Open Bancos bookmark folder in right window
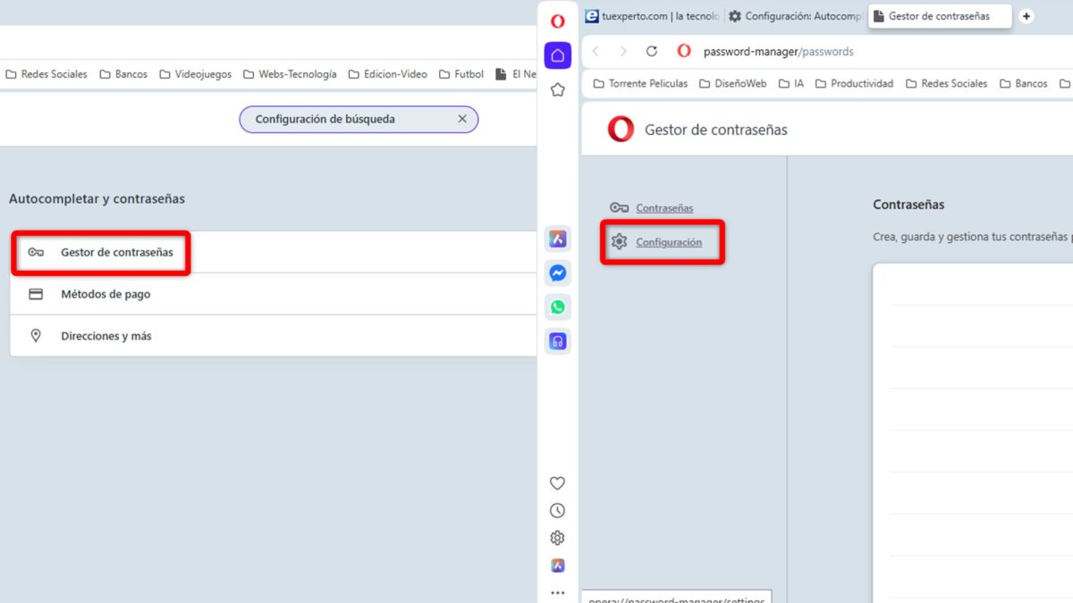 1023,83
